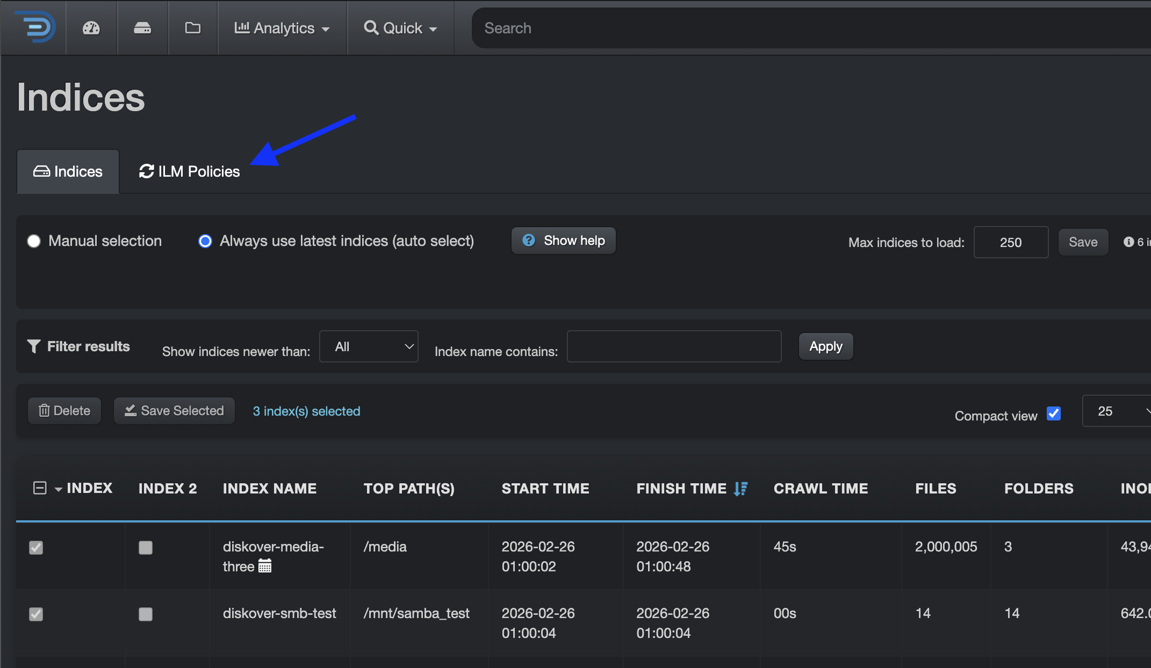Open the Quick search dropdown
Viewport: 1151px width, 668px height.
click(401, 28)
